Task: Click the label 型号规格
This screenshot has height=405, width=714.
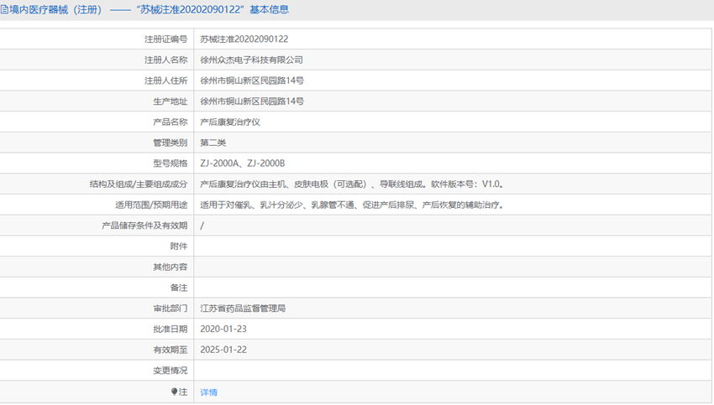Action: pyautogui.click(x=170, y=164)
